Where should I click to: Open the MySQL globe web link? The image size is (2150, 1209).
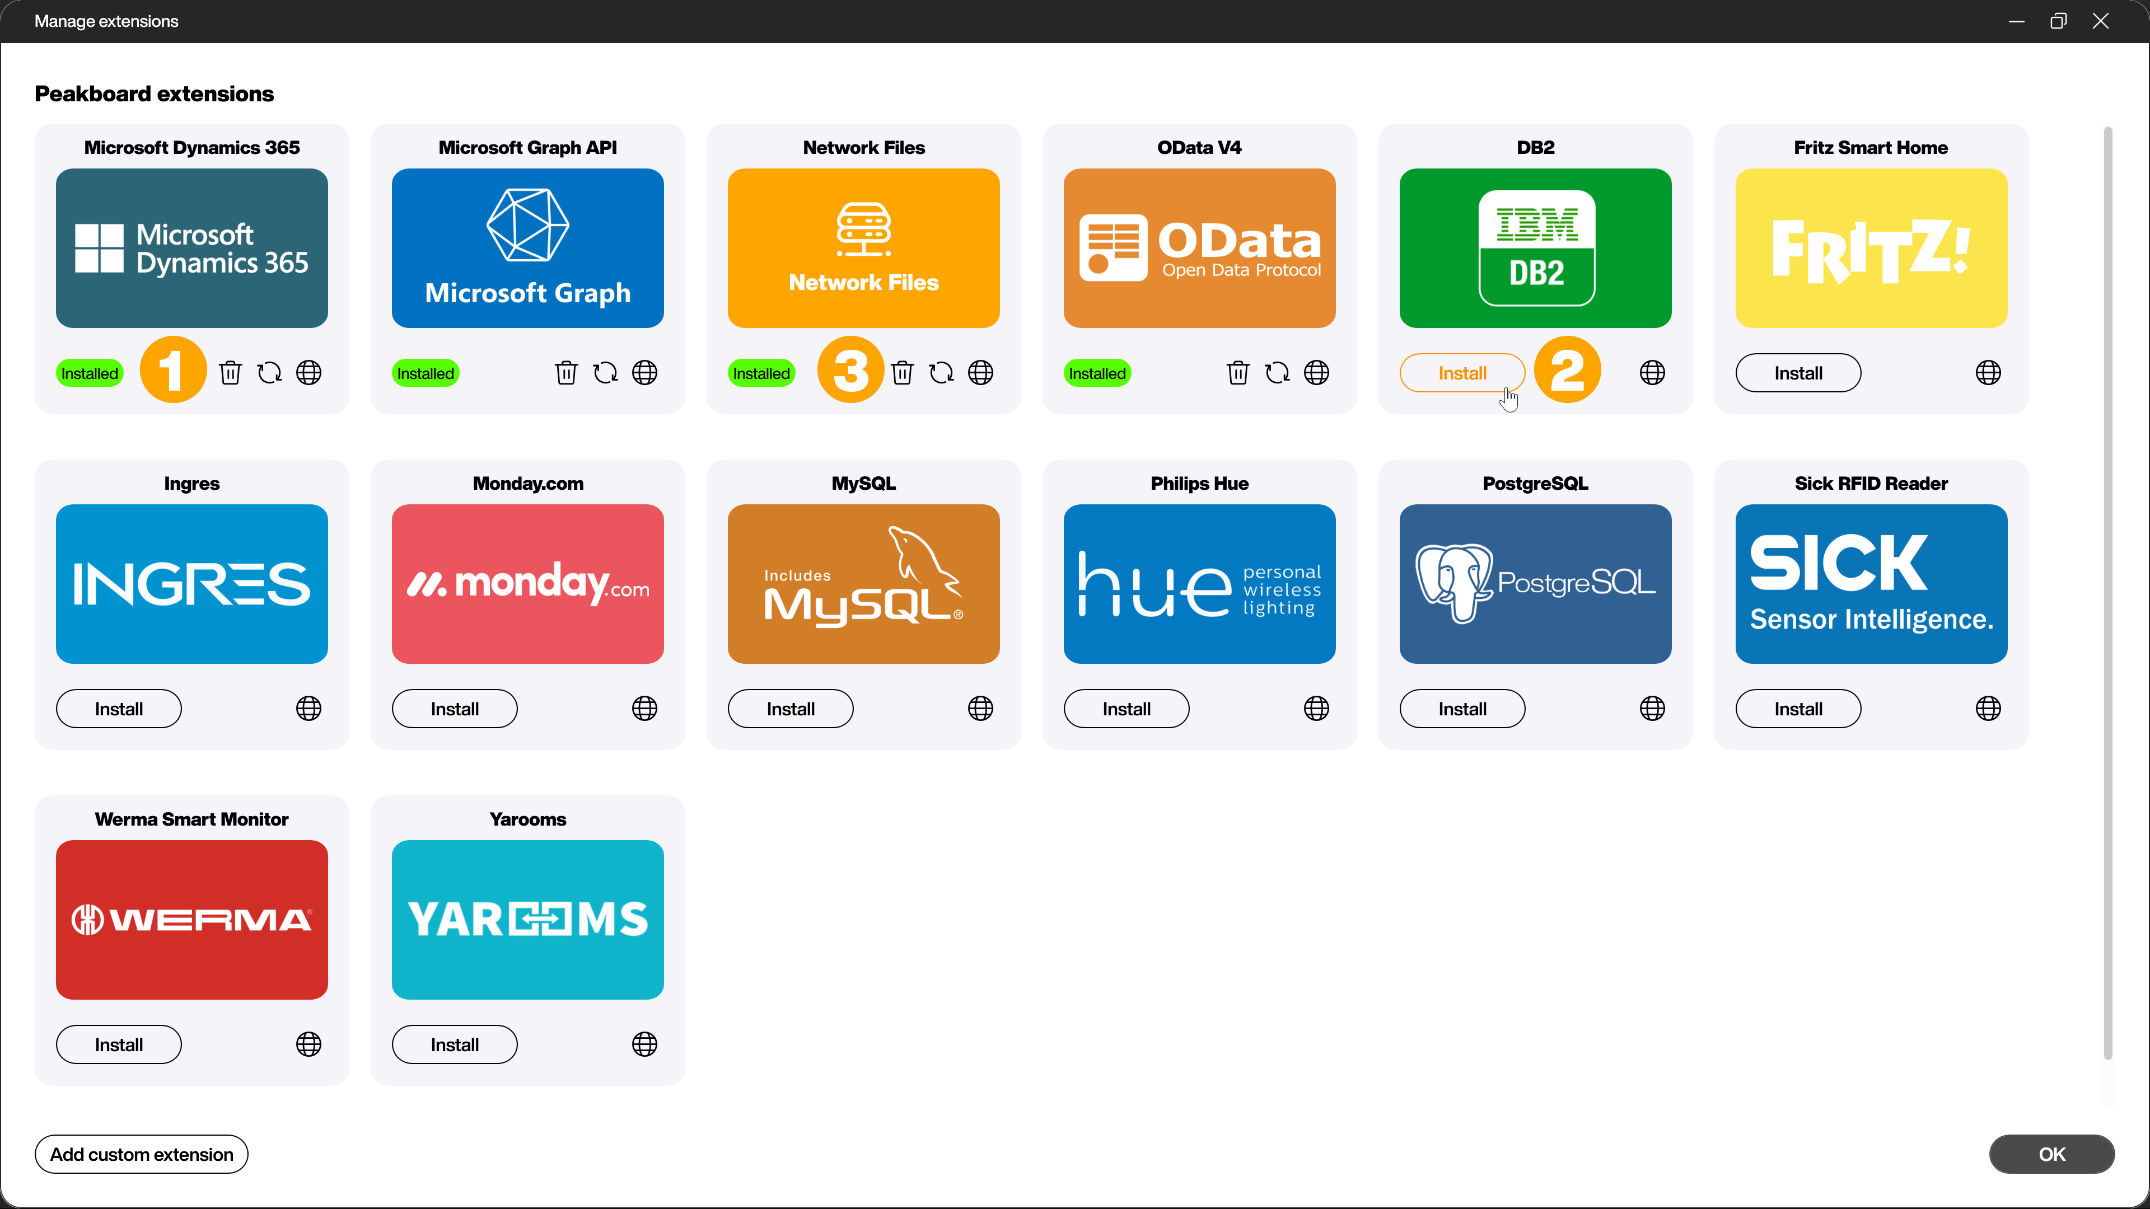click(981, 709)
